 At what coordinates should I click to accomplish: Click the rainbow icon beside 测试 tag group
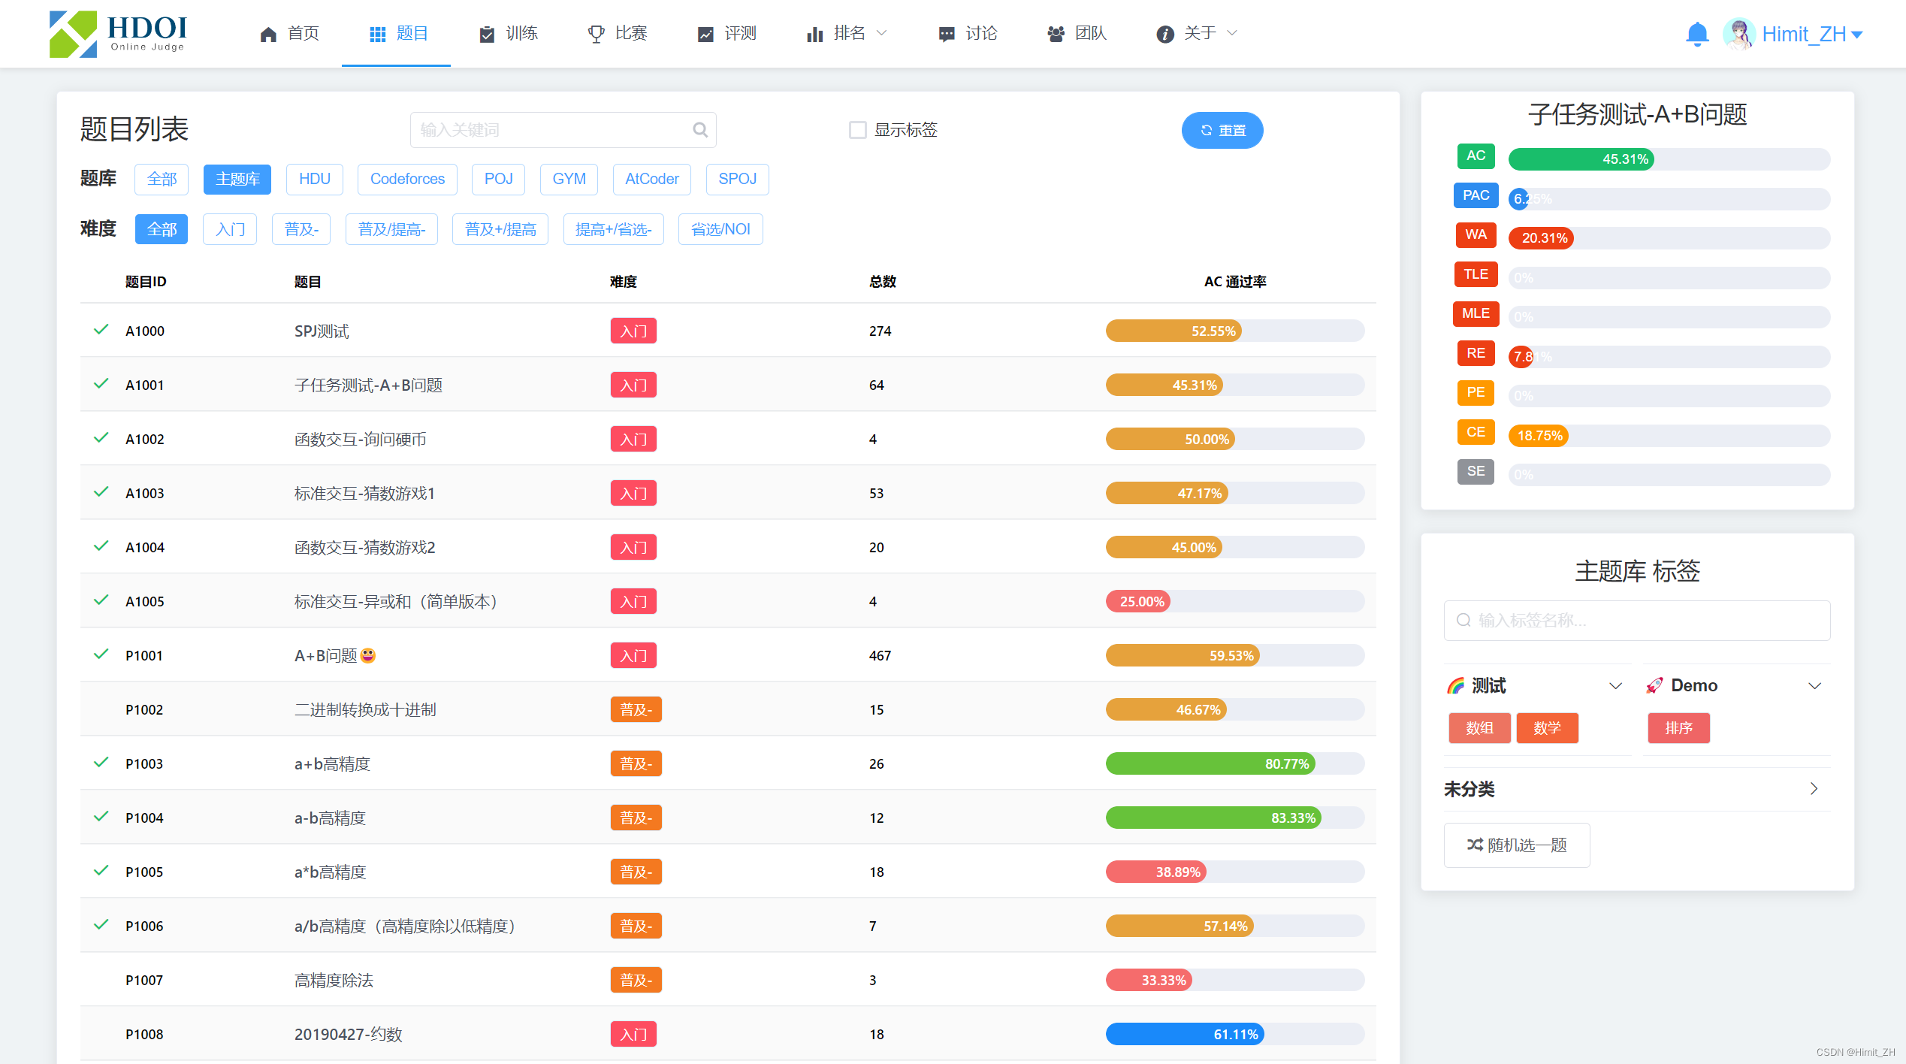pos(1456,685)
